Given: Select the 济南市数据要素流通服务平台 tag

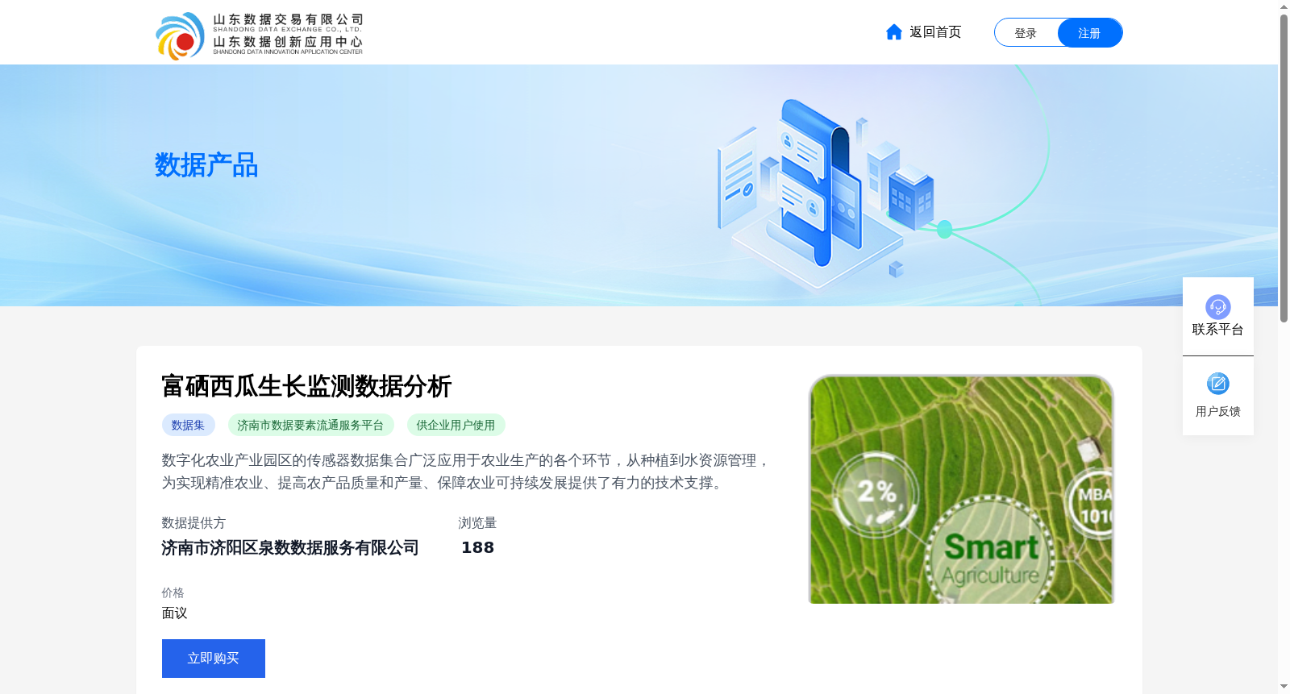Looking at the screenshot, I should click(310, 425).
